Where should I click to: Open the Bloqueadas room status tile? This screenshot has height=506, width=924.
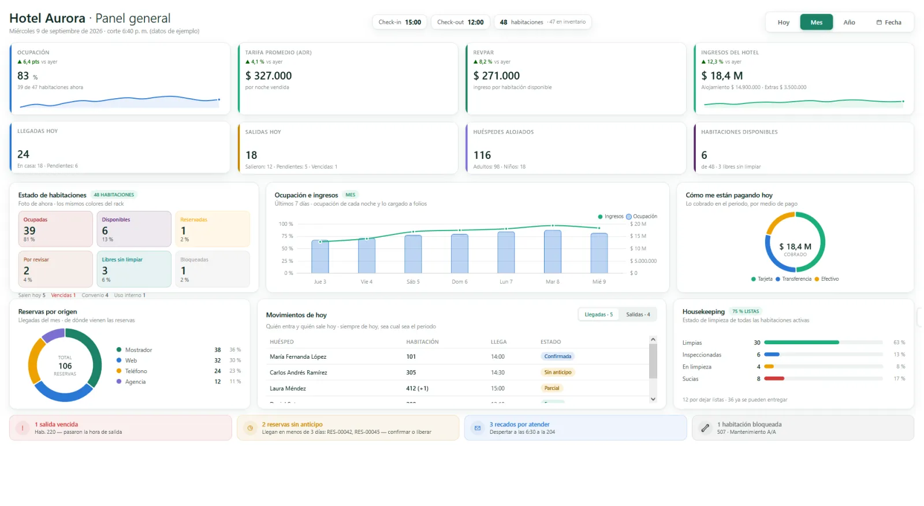coord(213,269)
